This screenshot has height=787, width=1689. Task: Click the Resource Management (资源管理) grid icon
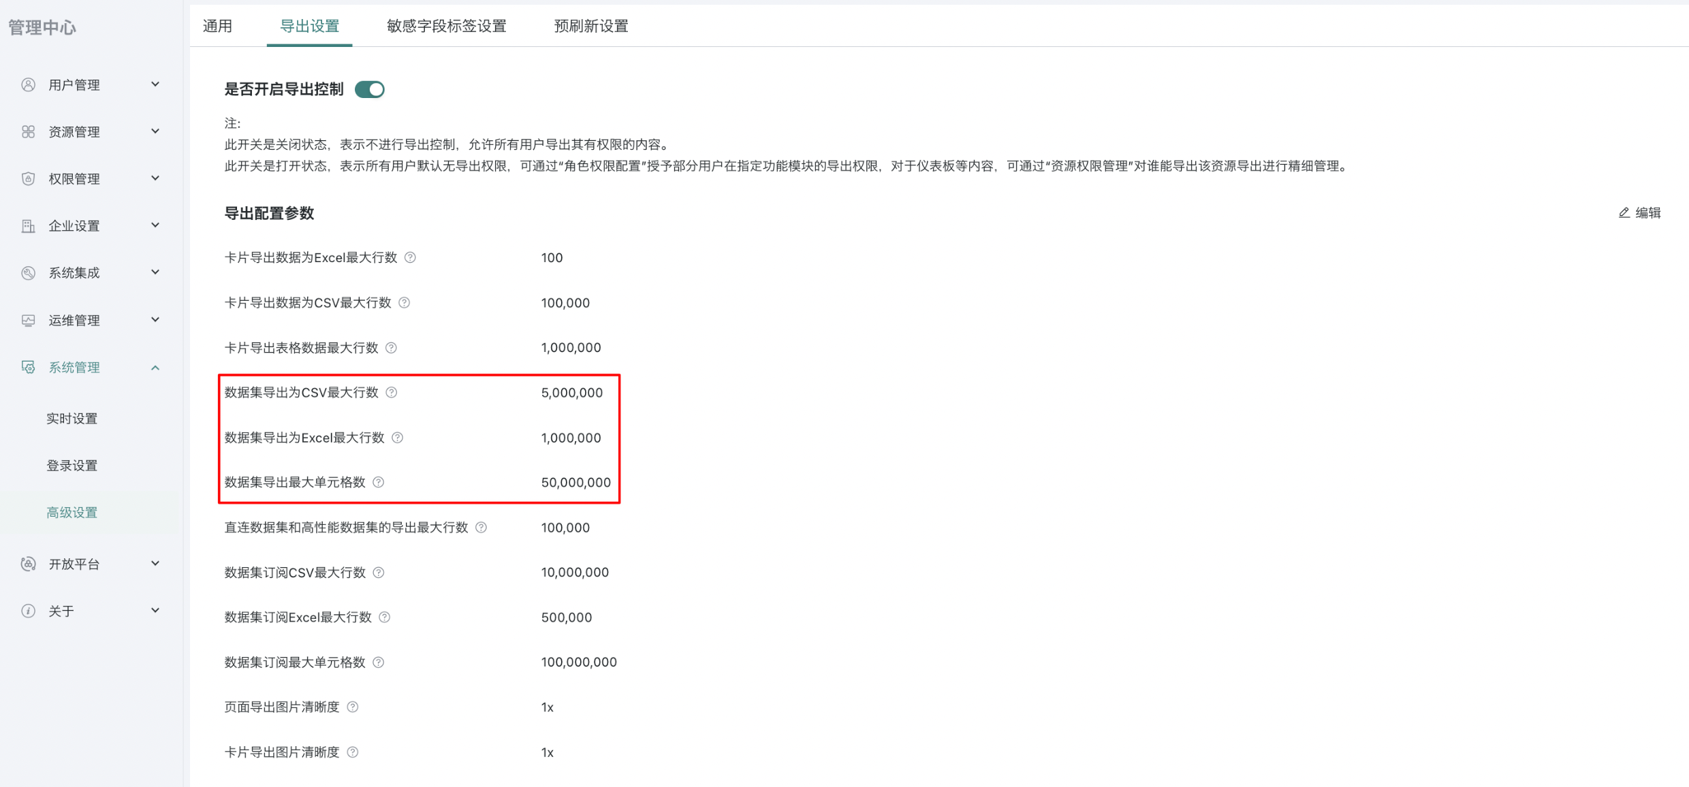coord(28,131)
